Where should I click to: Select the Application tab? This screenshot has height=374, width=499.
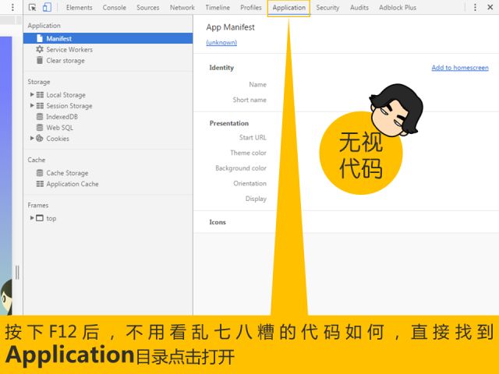288,8
